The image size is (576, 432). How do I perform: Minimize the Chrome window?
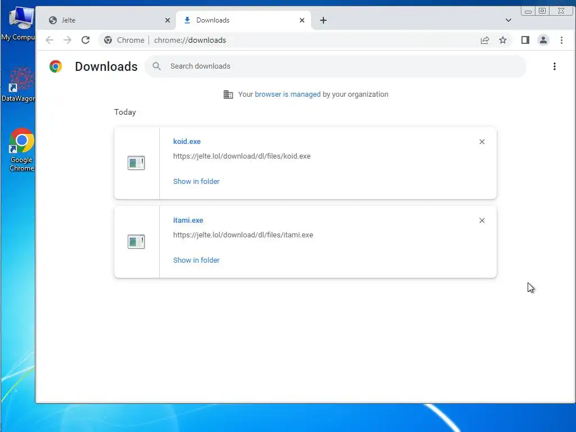(x=528, y=11)
